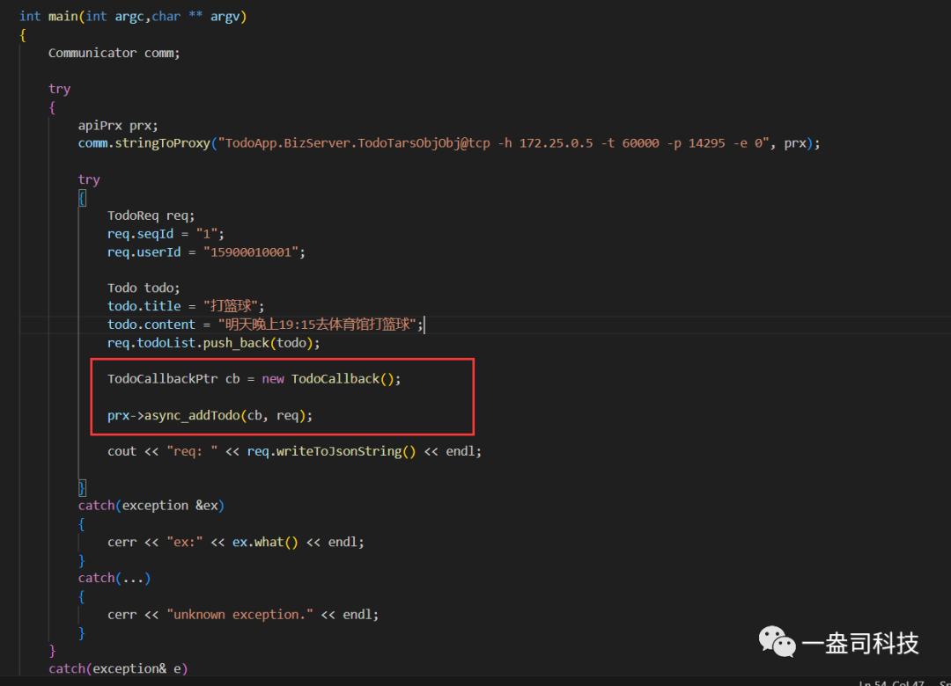This screenshot has width=951, height=686.
Task: Click the "15900010001" user id string
Action: click(250, 252)
